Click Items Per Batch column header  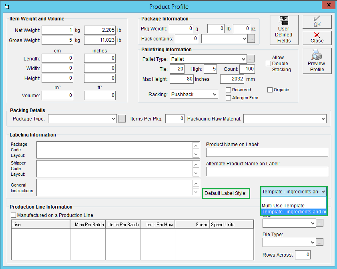point(123,225)
